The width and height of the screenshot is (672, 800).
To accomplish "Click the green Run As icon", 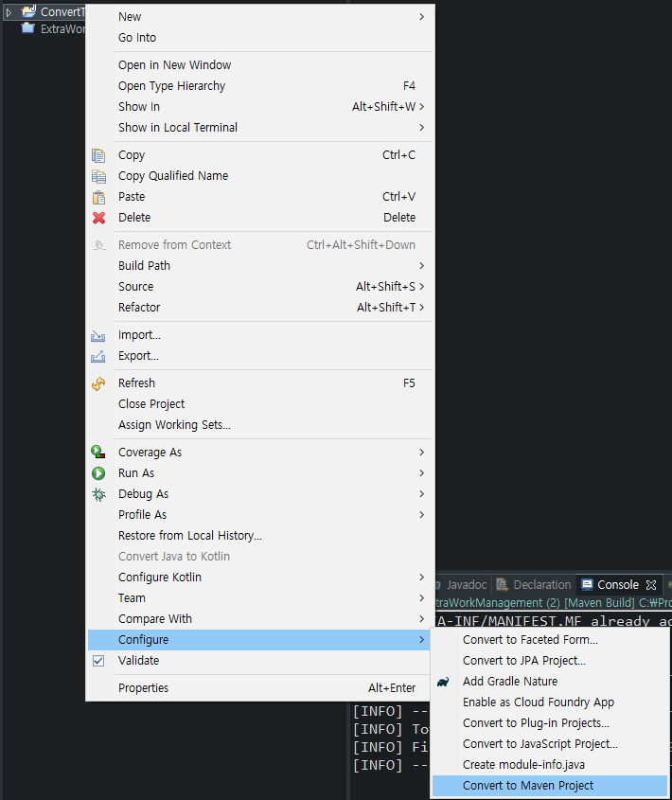I will pos(98,473).
